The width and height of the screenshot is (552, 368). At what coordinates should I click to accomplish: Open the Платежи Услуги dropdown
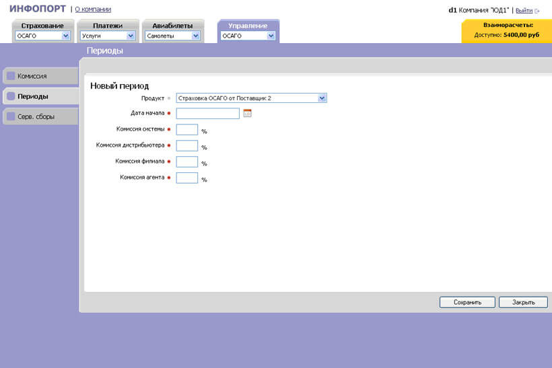(131, 36)
